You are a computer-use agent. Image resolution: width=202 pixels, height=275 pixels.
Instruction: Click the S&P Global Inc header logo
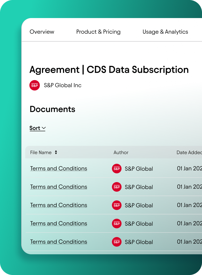(35, 85)
